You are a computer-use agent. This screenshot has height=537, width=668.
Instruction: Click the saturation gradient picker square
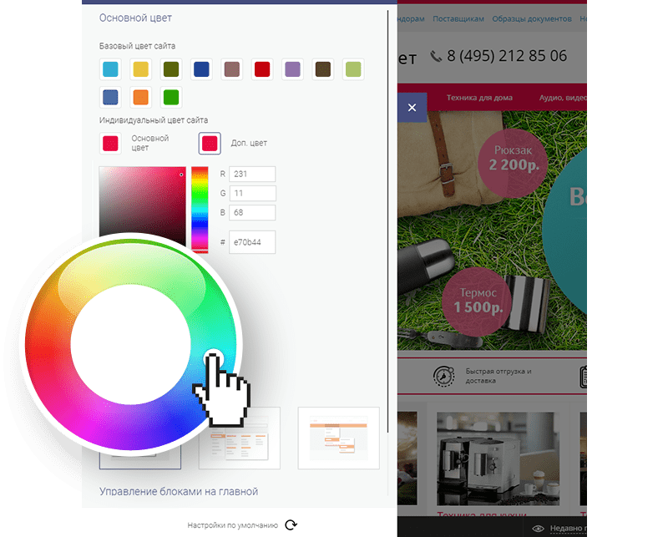(x=142, y=205)
